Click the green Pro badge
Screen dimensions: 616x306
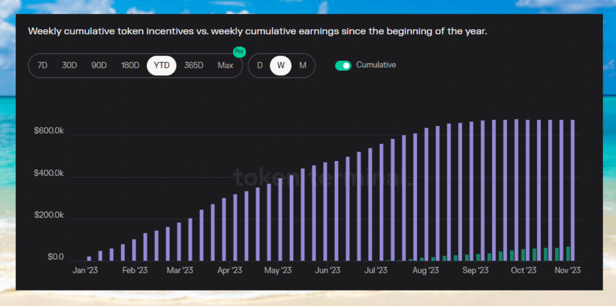239,52
